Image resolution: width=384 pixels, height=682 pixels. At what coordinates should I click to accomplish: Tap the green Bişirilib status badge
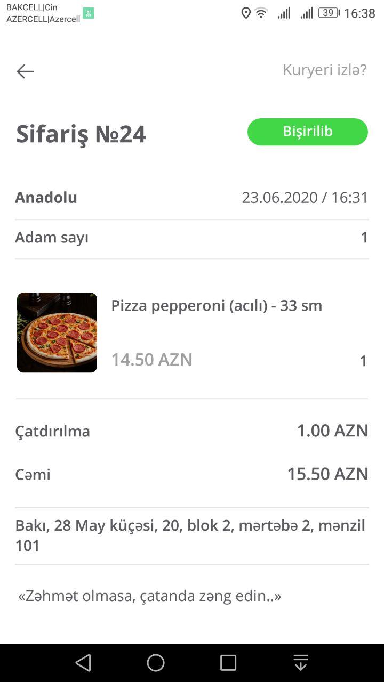pos(307,132)
